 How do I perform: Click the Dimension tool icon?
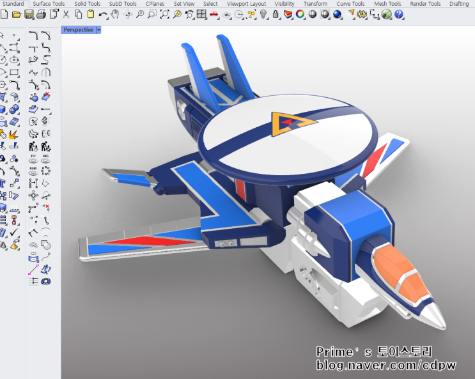[x=374, y=14]
